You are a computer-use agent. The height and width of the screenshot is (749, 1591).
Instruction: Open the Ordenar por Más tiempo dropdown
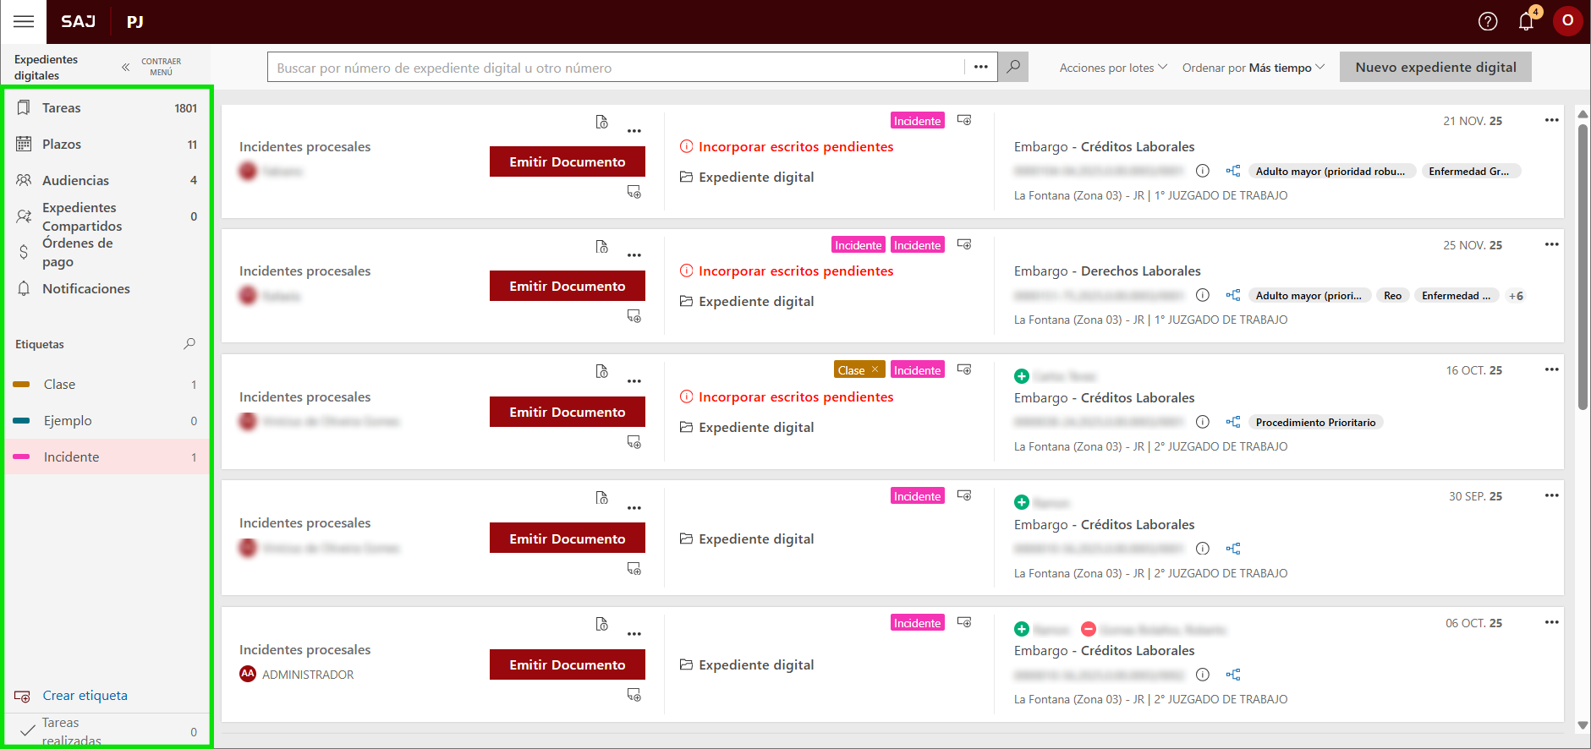pos(1253,68)
